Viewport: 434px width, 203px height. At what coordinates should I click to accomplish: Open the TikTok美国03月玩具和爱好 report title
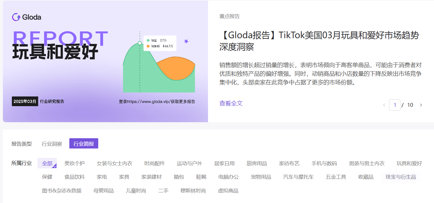[x=319, y=41]
